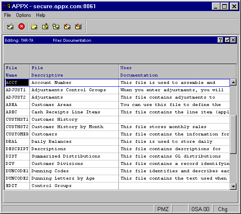The height and width of the screenshot is (214, 241).
Task: Click Summarized Distributions cell
Action: (x=74, y=156)
